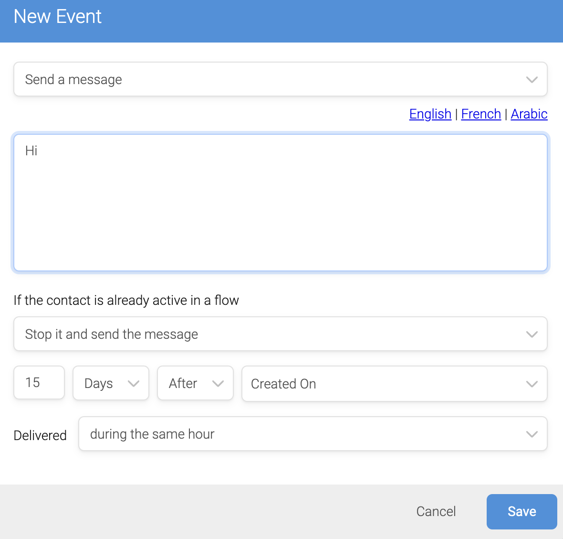The height and width of the screenshot is (539, 563).
Task: Cancel the new event dialog
Action: pyautogui.click(x=436, y=511)
